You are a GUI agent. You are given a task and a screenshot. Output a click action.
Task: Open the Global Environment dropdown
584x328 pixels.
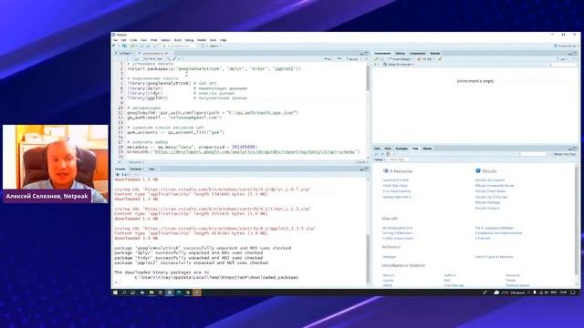tap(399, 65)
